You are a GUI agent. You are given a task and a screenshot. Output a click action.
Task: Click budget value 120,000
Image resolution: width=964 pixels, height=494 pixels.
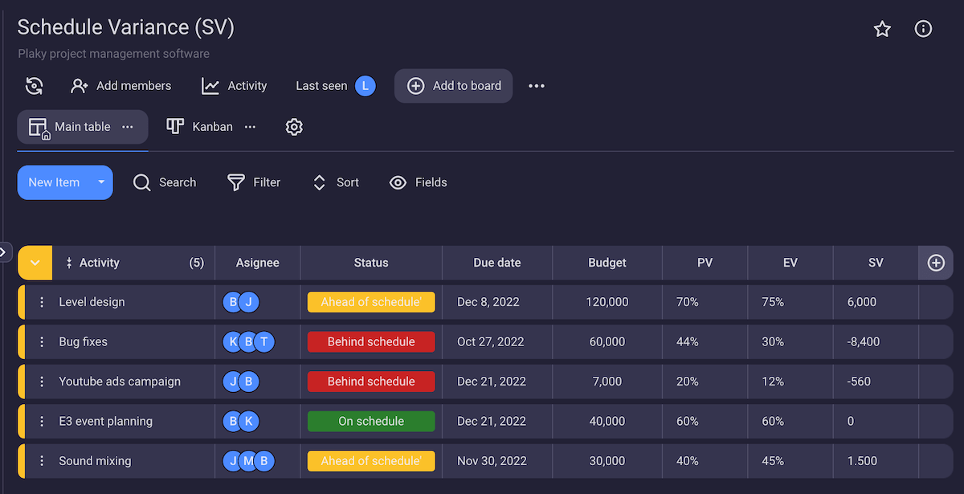click(607, 302)
